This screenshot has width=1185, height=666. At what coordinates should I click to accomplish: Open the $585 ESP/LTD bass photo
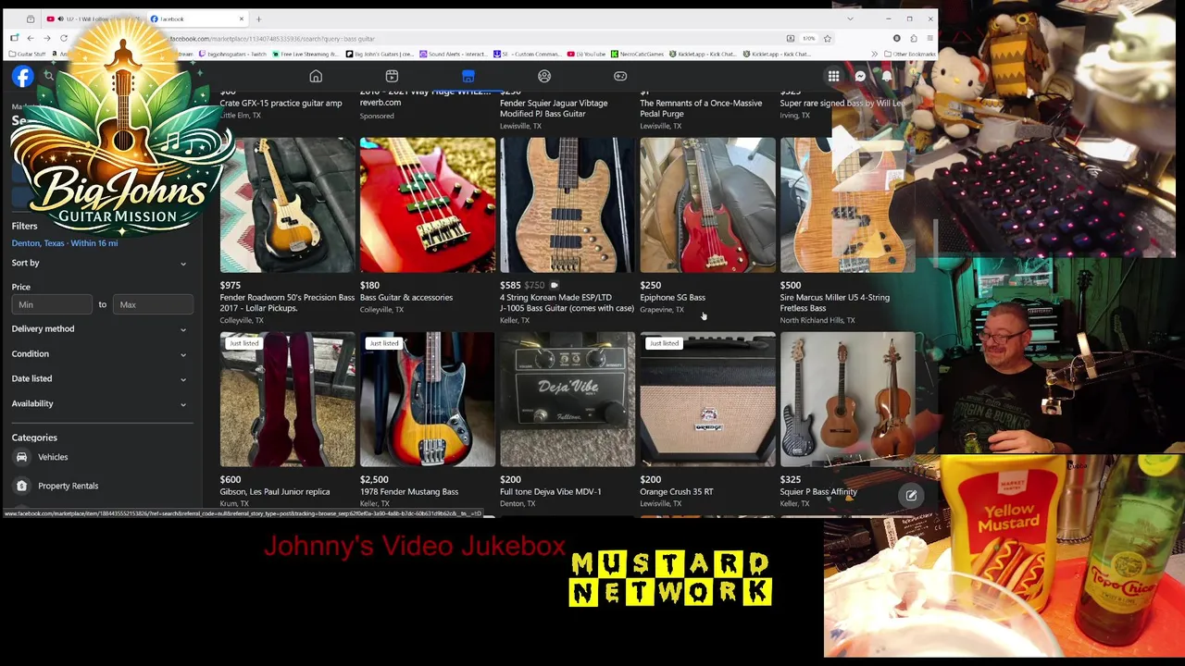568,205
